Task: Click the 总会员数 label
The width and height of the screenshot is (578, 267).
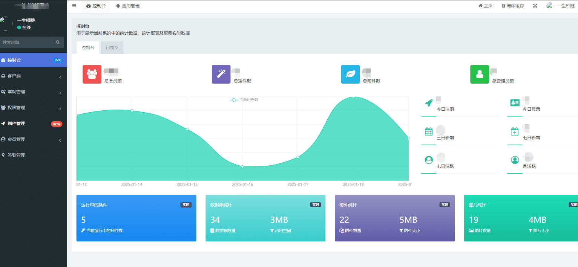Action: (x=113, y=81)
